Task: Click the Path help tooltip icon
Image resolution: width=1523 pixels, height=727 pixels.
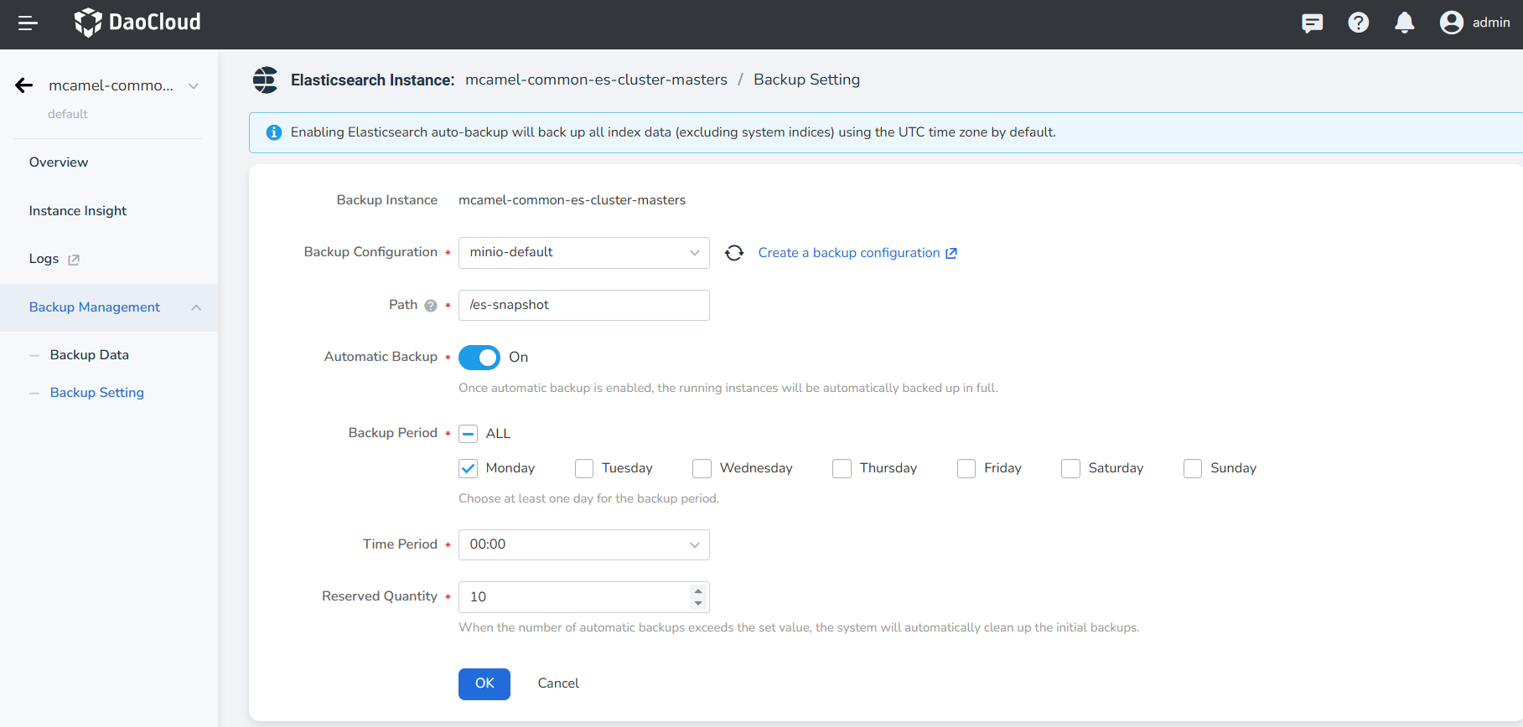Action: click(431, 306)
